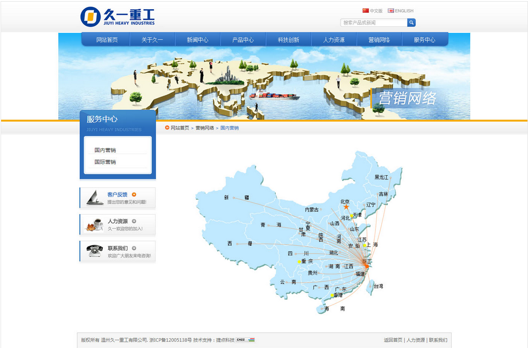Click 网站首页 in the breadcrumb
528x348 pixels.
point(180,128)
